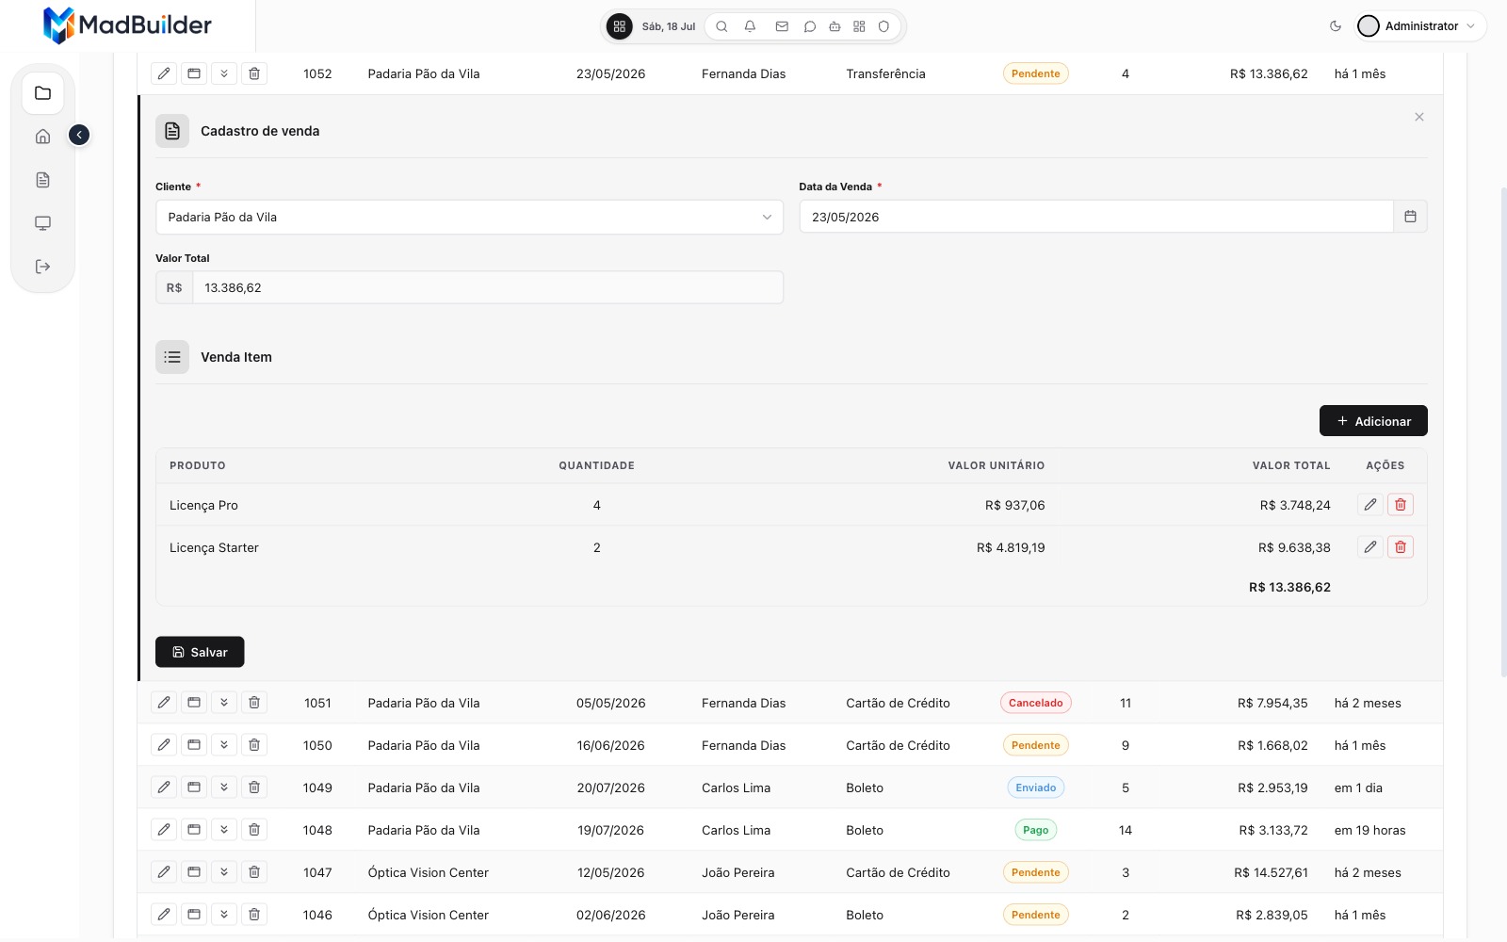Click the home icon in sidebar

pyautogui.click(x=42, y=137)
